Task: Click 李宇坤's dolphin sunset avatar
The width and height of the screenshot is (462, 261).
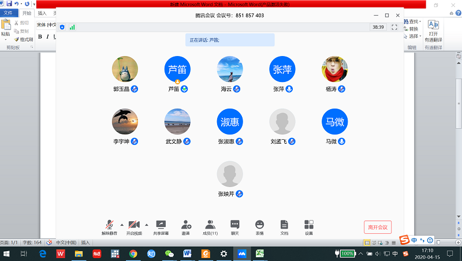Action: coord(125,122)
